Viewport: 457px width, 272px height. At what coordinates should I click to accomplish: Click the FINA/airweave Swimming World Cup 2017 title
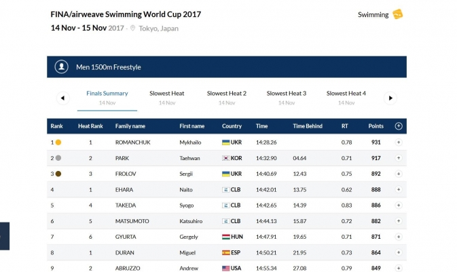coord(126,14)
